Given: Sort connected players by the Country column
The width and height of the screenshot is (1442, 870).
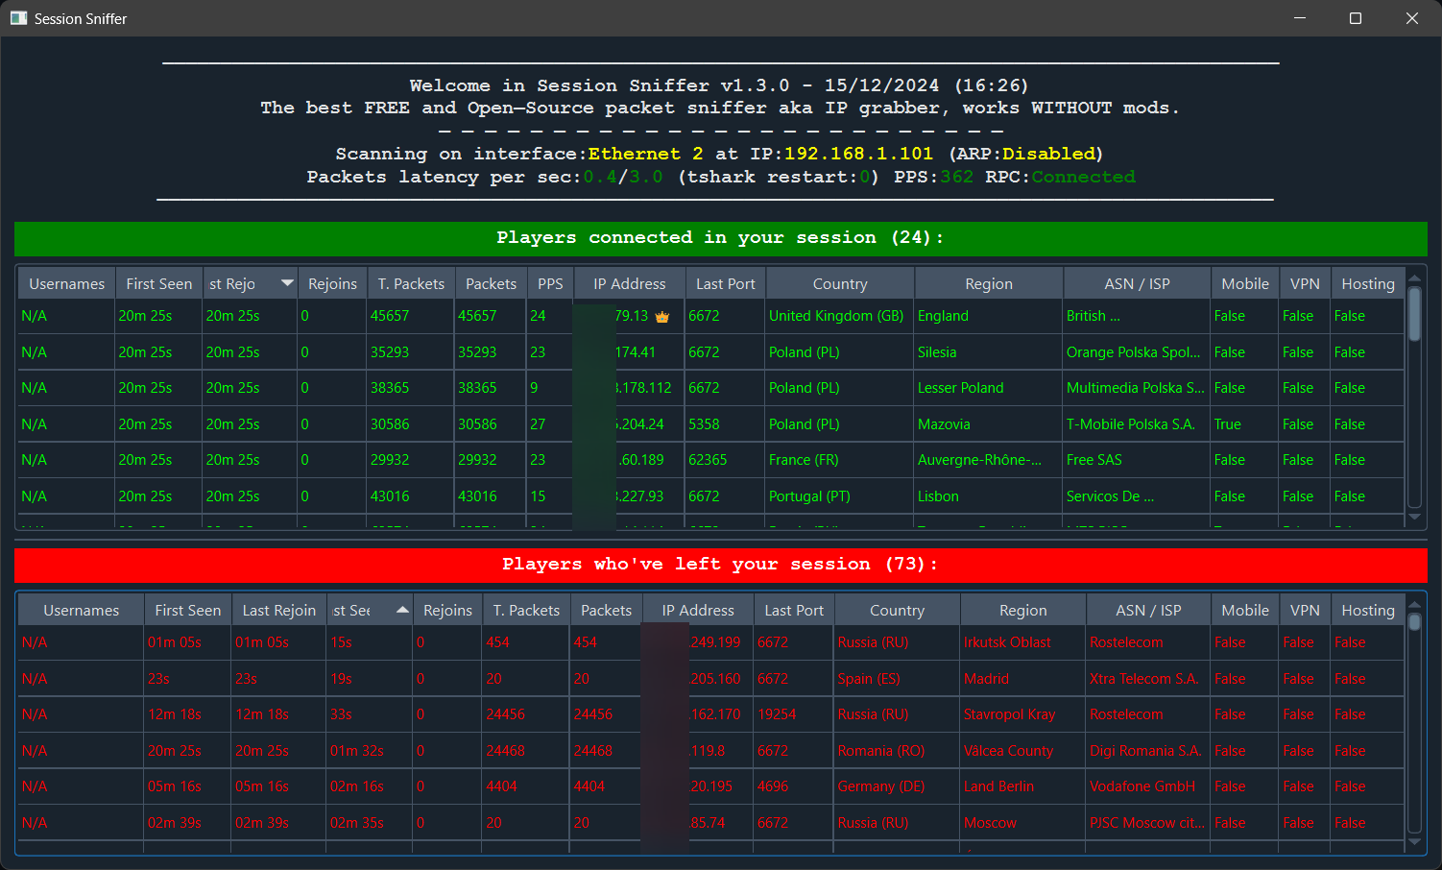Looking at the screenshot, I should pos(839,282).
